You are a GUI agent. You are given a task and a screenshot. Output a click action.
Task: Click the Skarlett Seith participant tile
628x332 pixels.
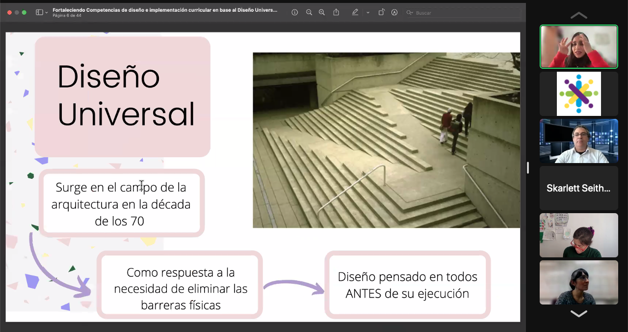click(578, 188)
